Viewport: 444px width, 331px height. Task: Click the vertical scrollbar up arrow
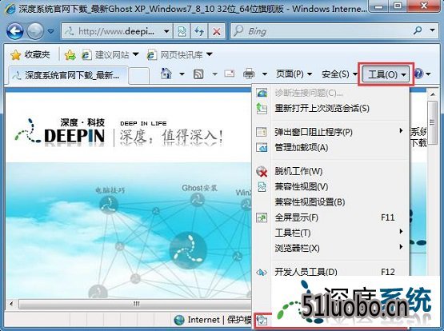tap(432, 94)
